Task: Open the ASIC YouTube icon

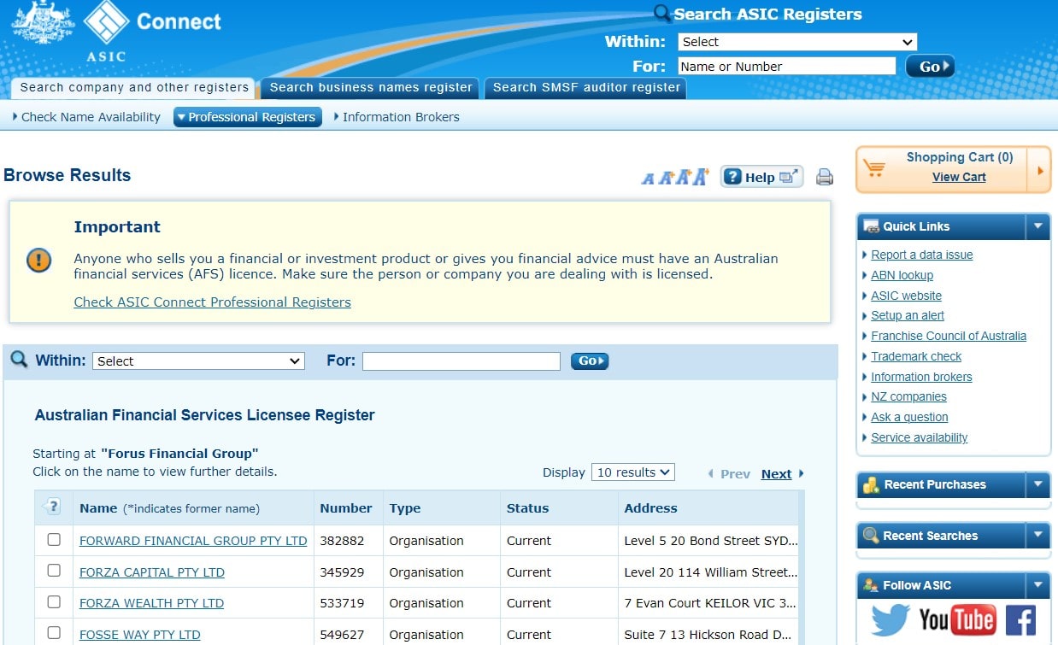Action: (957, 620)
